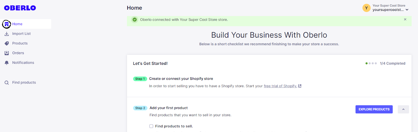
Task: Open the store account dropdown arrow
Action: pyautogui.click(x=407, y=10)
